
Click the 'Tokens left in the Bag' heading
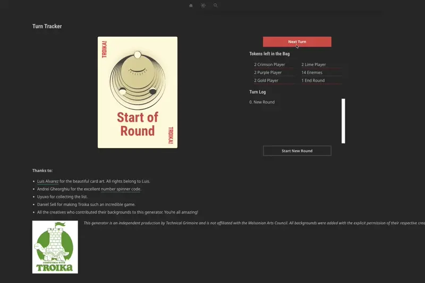[269, 54]
